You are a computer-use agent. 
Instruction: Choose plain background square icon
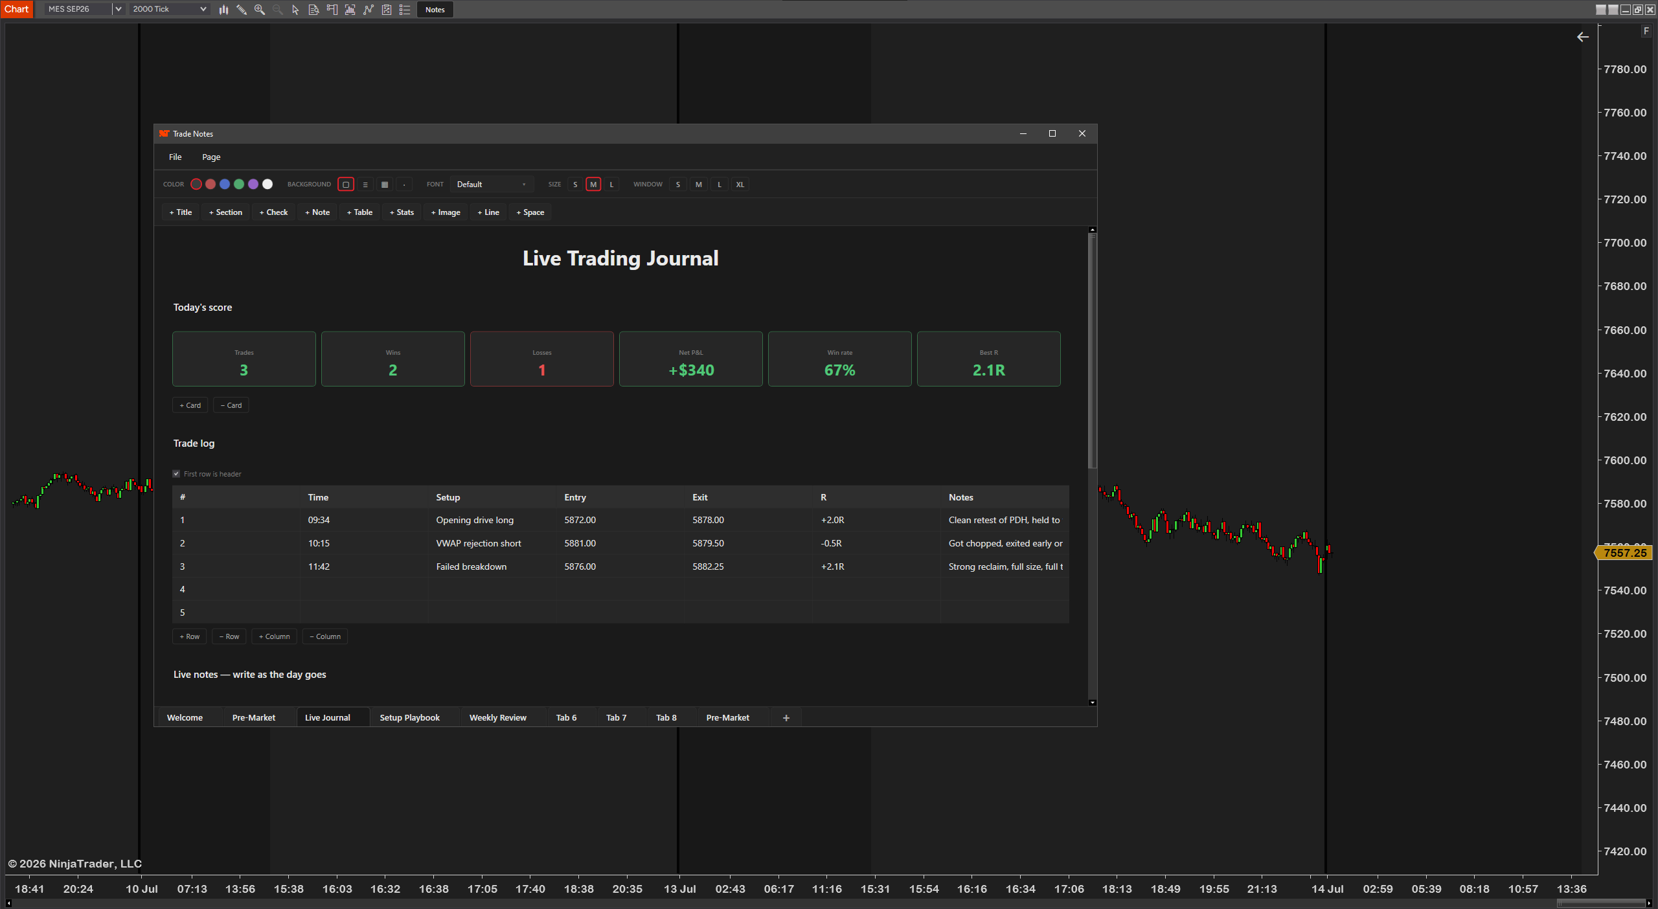point(346,185)
